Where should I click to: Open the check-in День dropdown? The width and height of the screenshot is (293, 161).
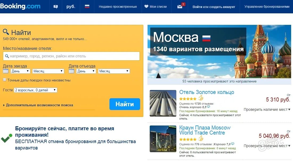pyautogui.click(x=20, y=71)
